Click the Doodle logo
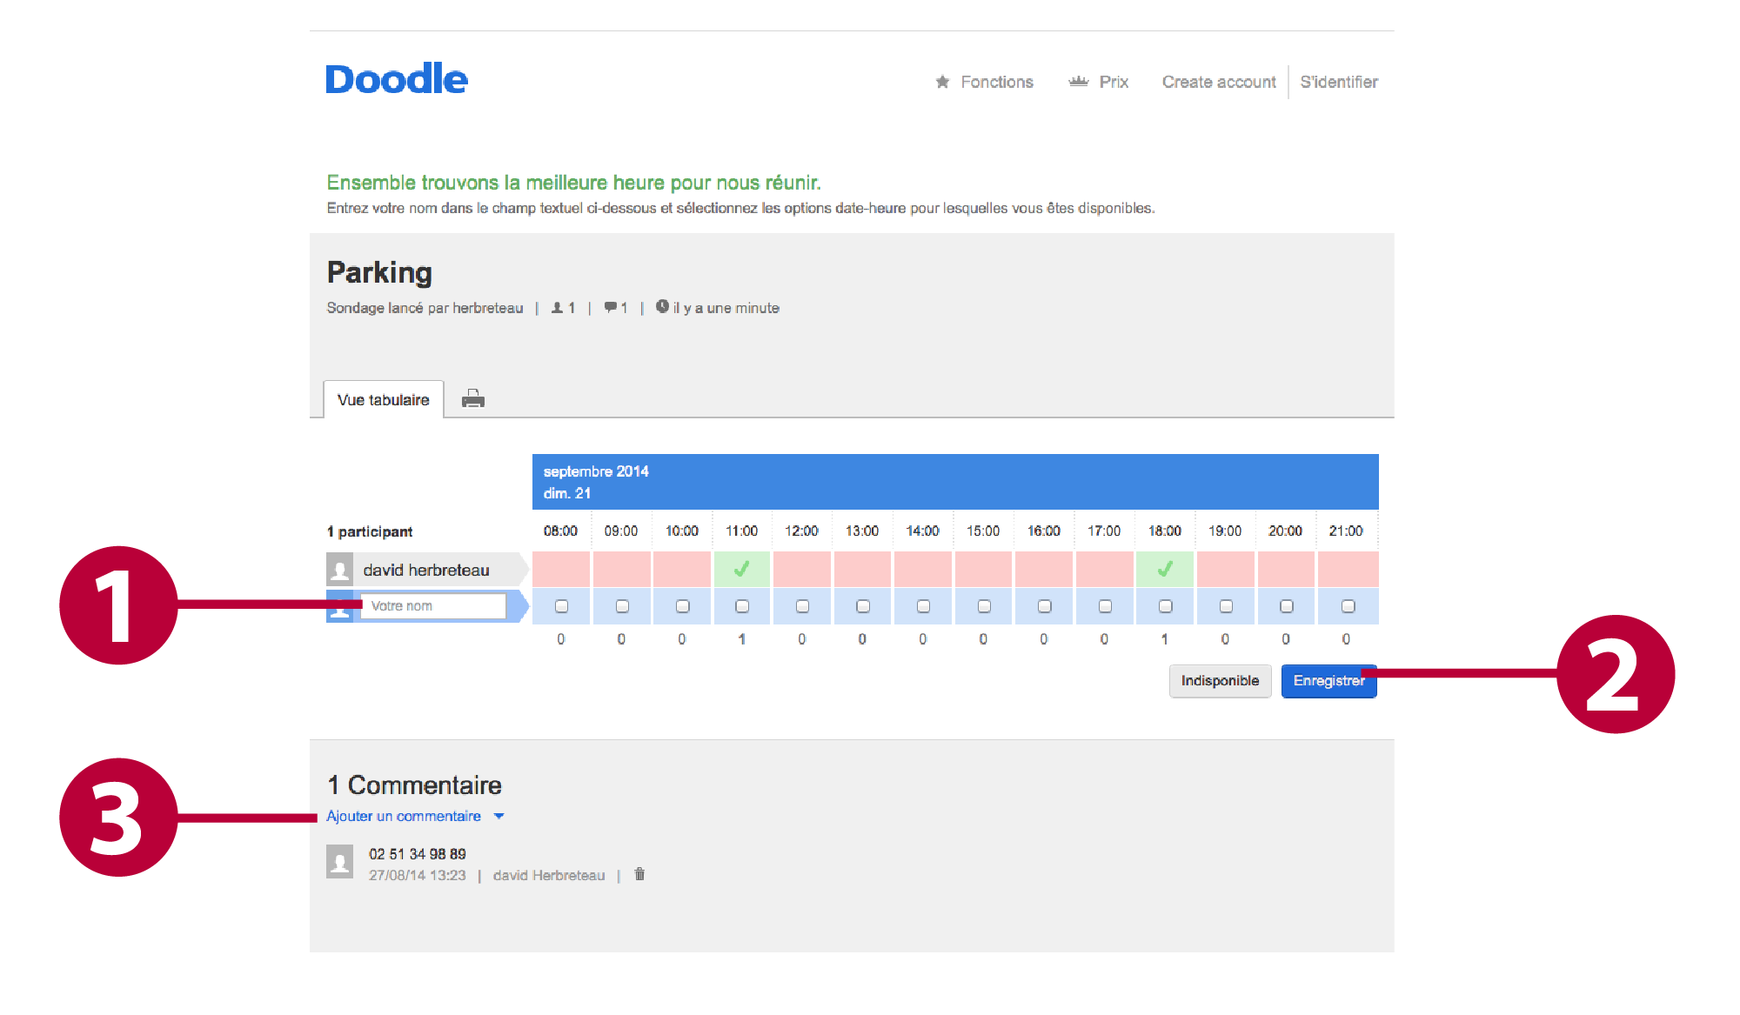The width and height of the screenshot is (1740, 1015). (x=397, y=79)
